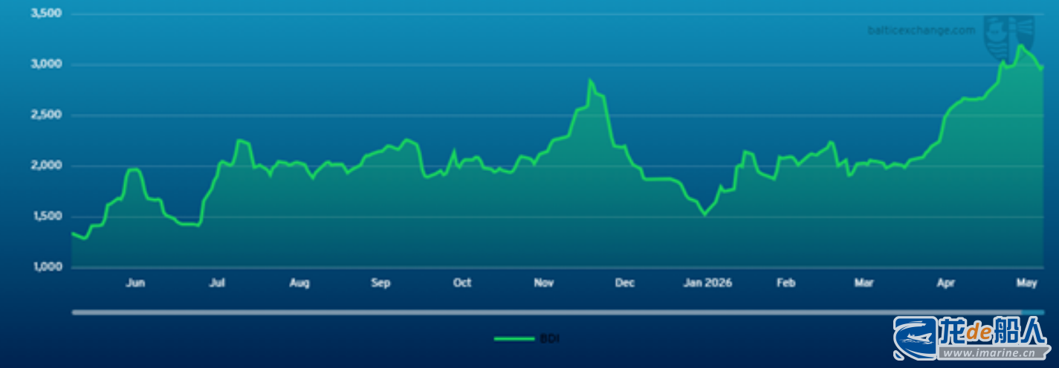1059x368 pixels.
Task: Click the '3,500' y-axis value
Action: [46, 14]
